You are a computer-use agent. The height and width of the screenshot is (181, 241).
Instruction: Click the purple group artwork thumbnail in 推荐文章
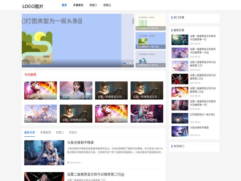pos(180,53)
